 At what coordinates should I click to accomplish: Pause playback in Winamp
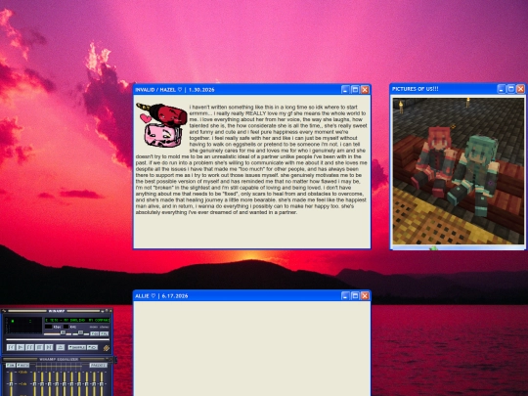pos(29,347)
